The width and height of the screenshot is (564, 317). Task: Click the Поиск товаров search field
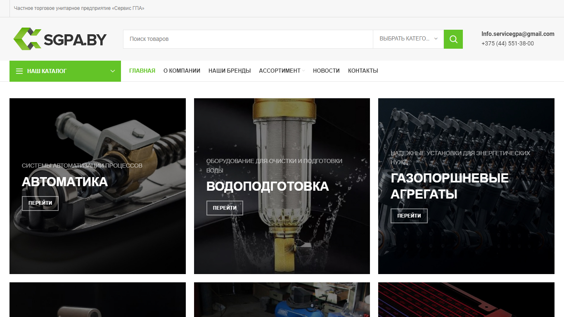[248, 39]
